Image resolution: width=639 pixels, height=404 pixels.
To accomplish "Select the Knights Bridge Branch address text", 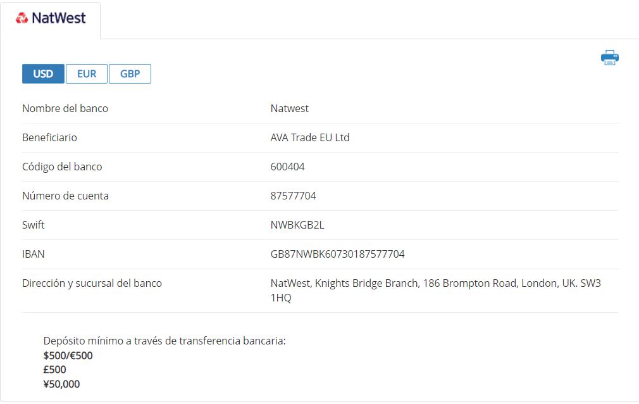I will 436,290.
